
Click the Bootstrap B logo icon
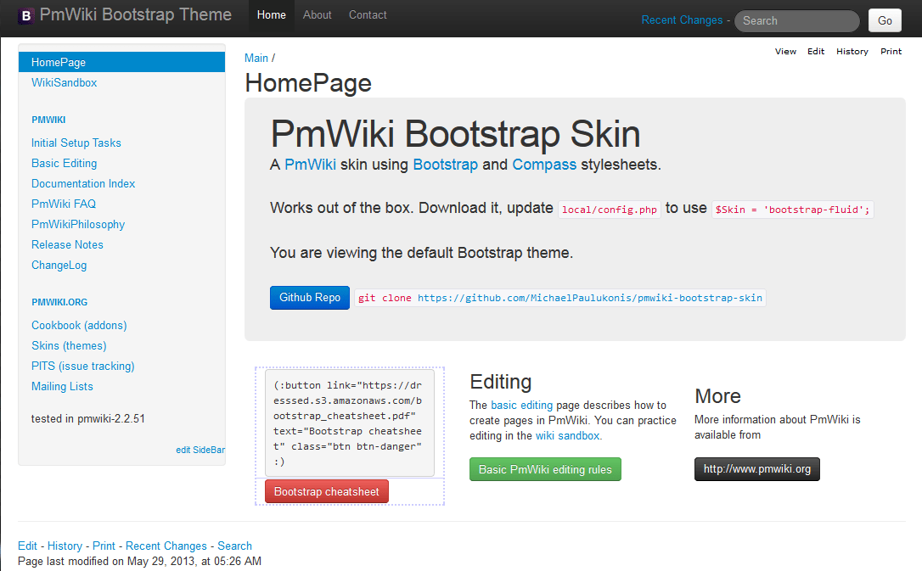pos(25,16)
